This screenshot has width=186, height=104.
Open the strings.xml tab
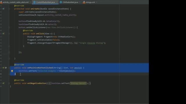pyautogui.click(x=90, y=2)
